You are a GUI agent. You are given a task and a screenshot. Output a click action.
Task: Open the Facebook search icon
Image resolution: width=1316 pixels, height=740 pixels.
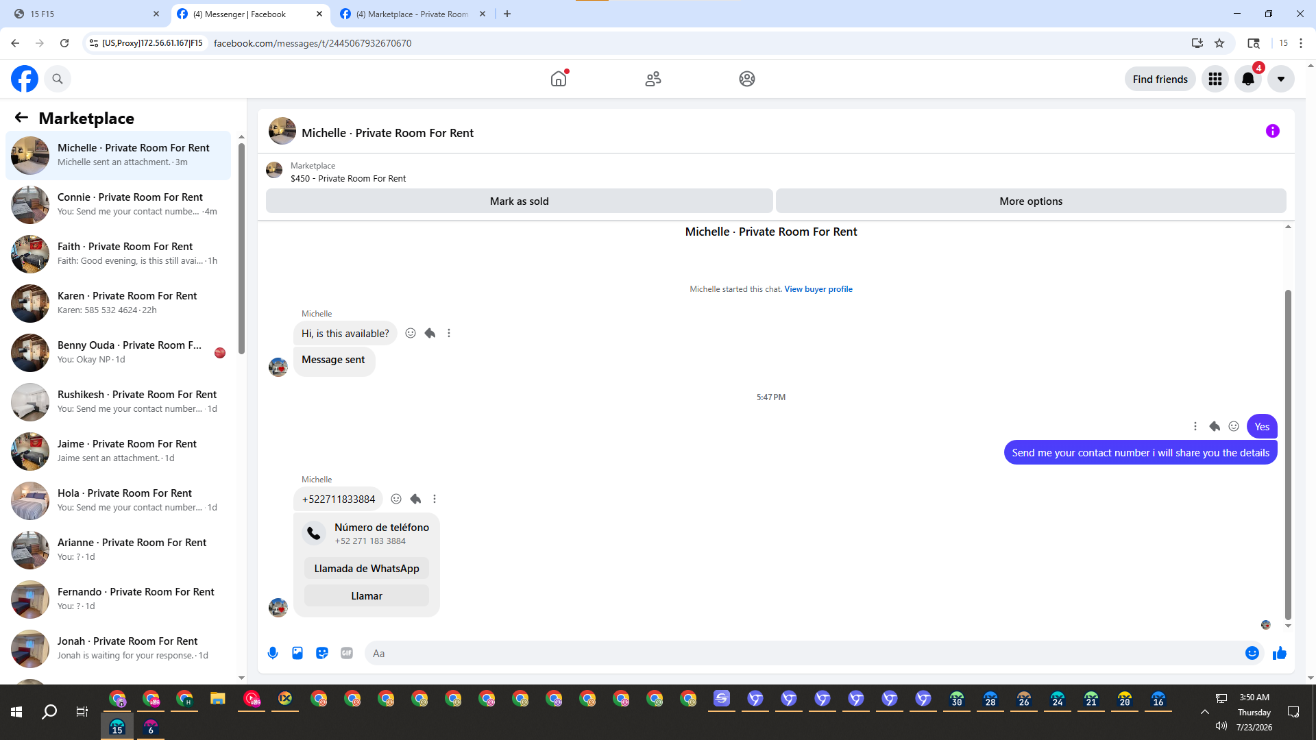58,79
